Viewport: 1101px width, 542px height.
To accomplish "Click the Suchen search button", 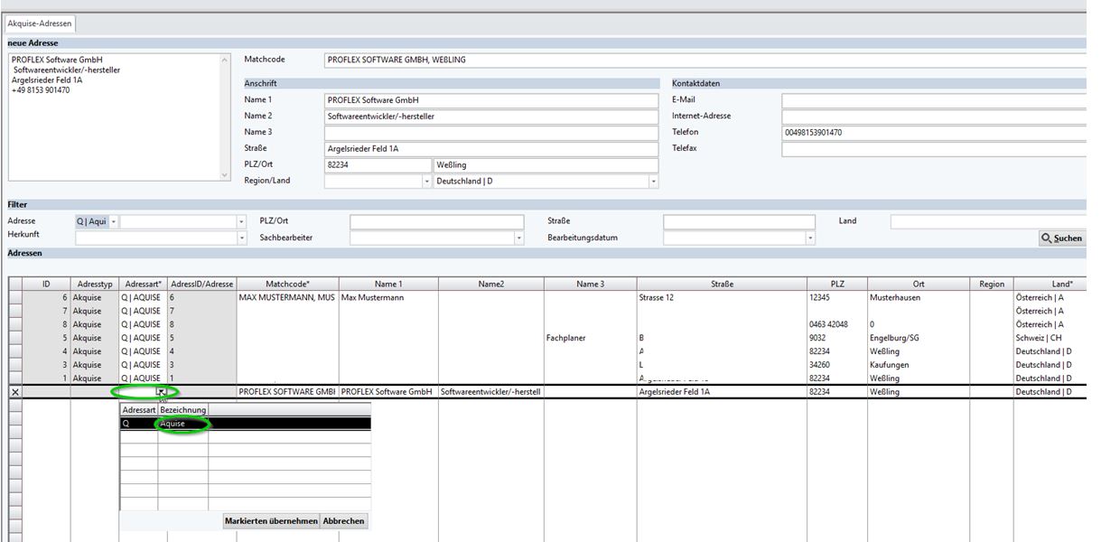I will click(1061, 238).
